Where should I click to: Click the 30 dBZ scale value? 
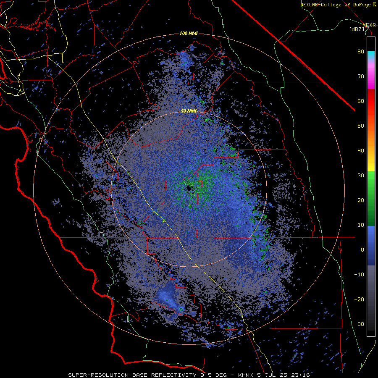pos(361,176)
